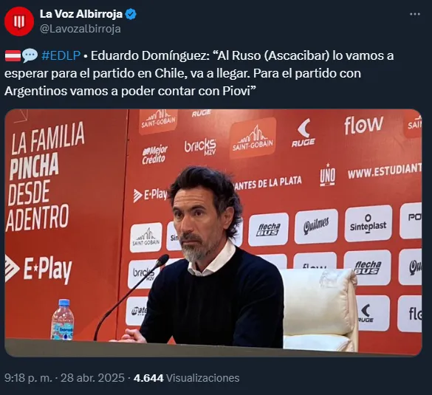Open the @Lavozalbirroja handle link
Screen dimensions: 432x395
coord(80,29)
